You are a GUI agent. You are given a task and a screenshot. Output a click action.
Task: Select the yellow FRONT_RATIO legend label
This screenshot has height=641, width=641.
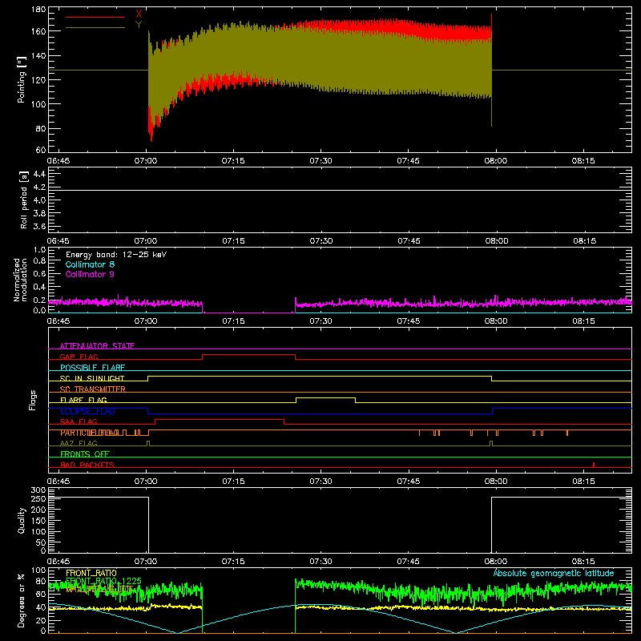click(x=91, y=573)
